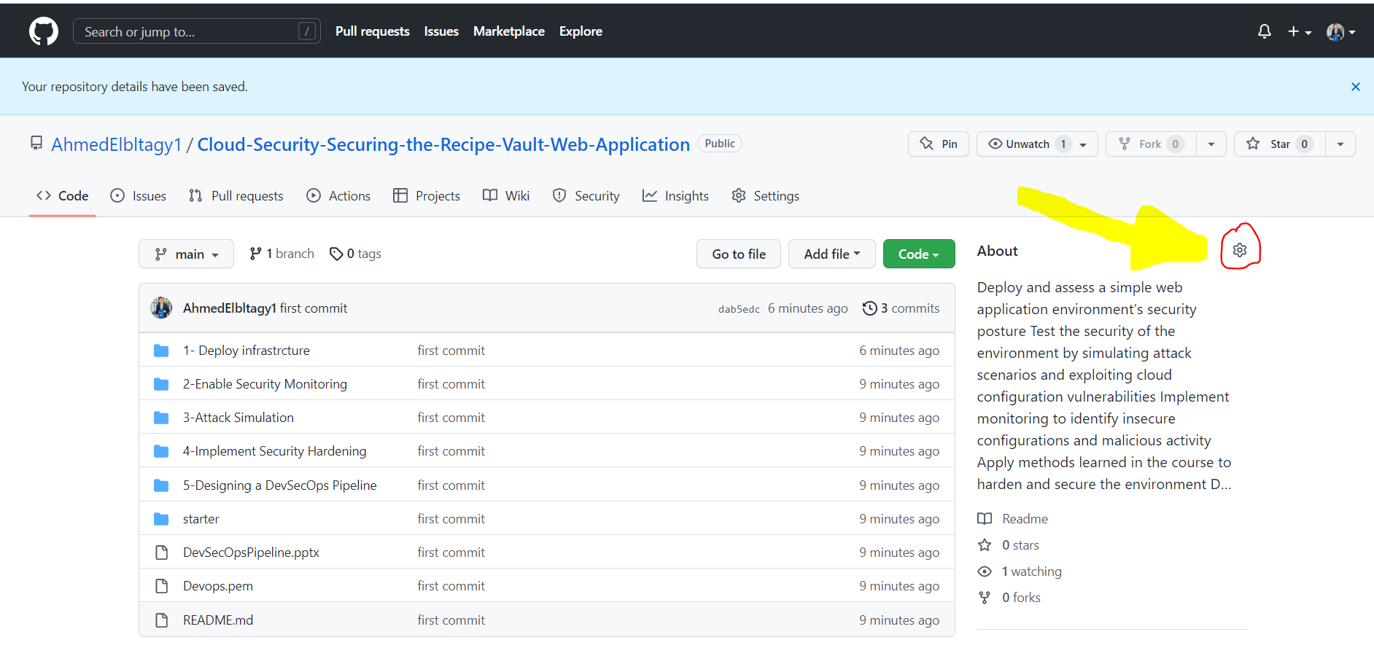Open folder icon for starter
1374x648 pixels.
(161, 519)
